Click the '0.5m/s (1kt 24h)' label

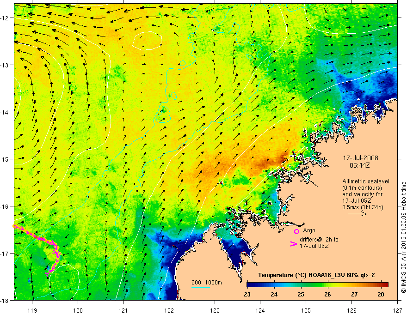363,207
